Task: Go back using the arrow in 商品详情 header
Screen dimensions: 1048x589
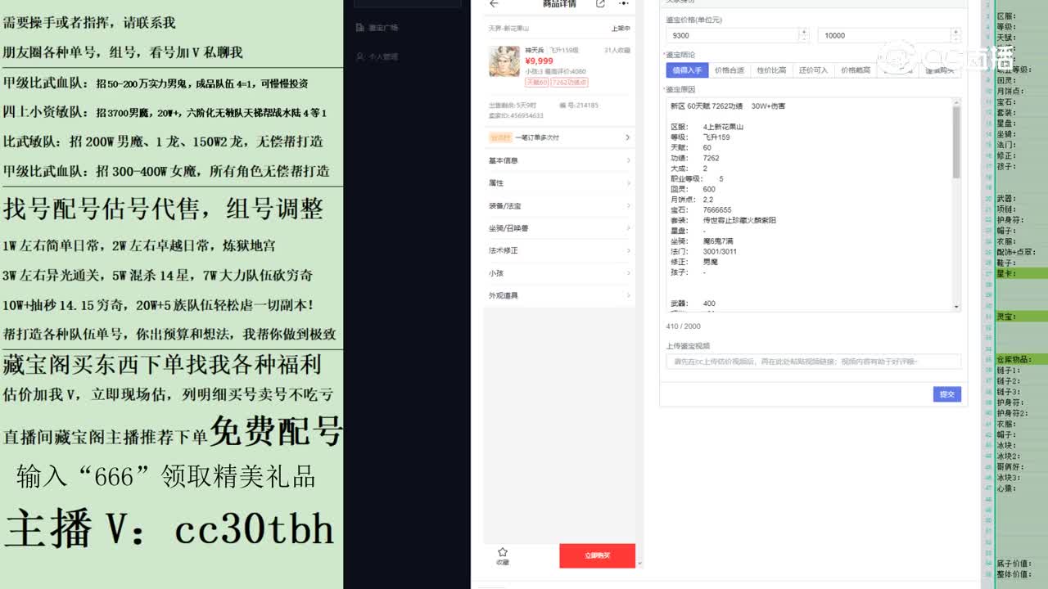Action: click(494, 4)
